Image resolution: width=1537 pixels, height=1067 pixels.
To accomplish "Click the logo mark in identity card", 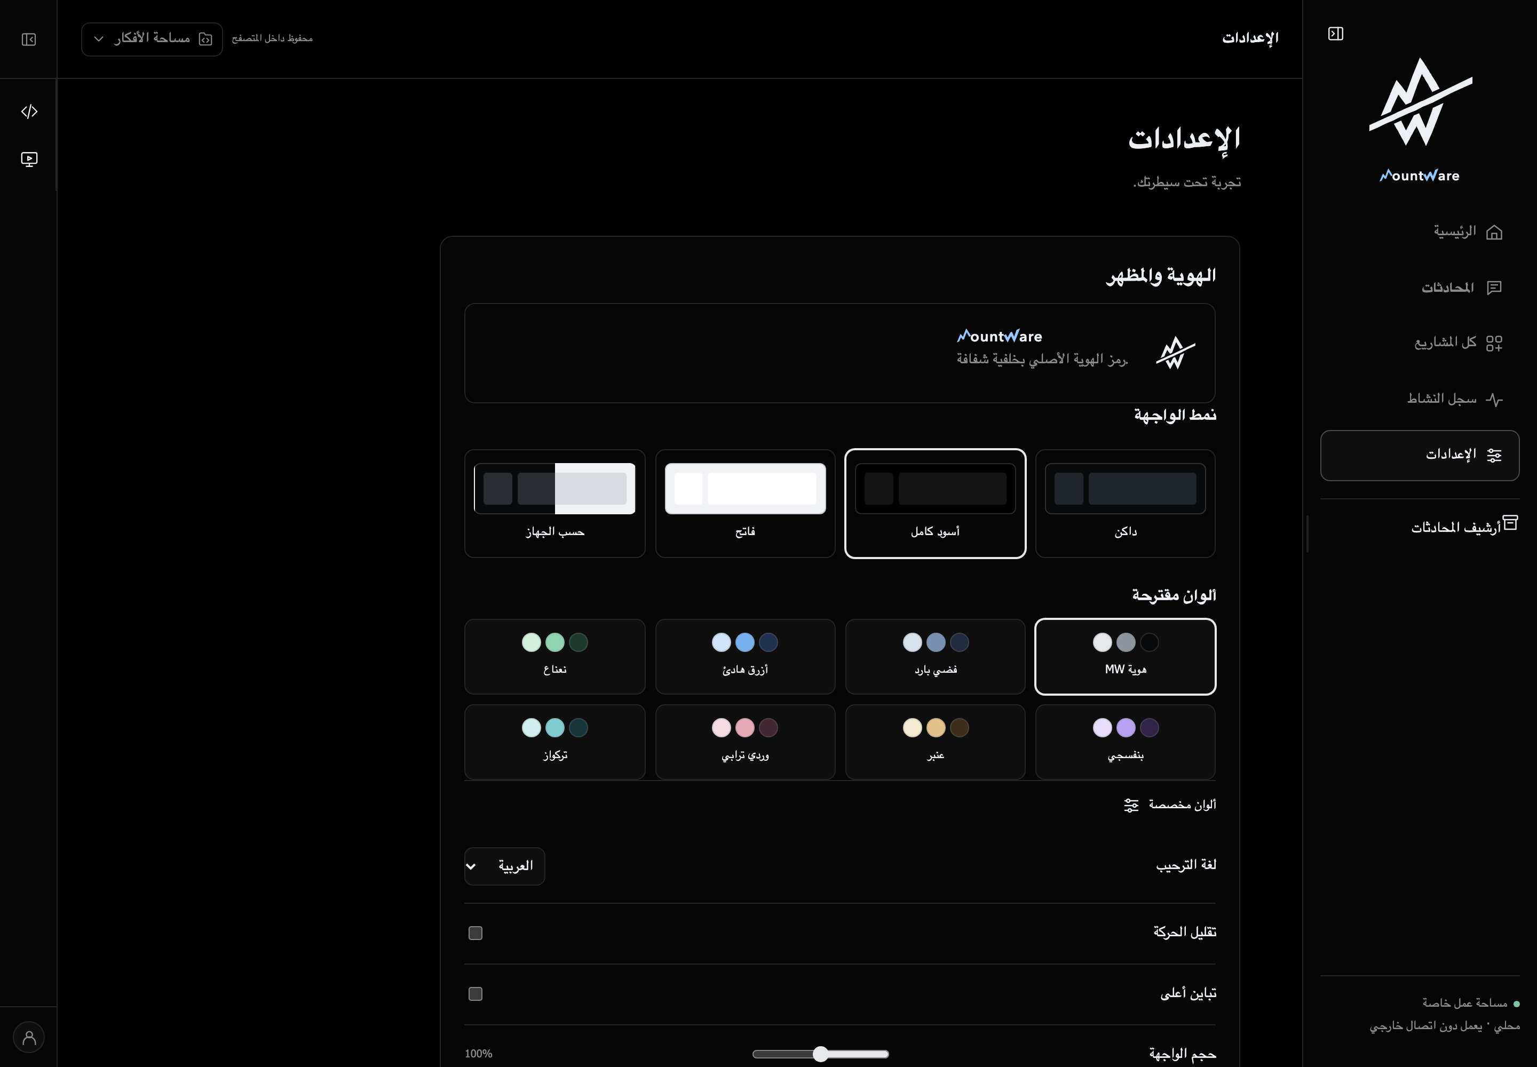I will (x=1175, y=352).
